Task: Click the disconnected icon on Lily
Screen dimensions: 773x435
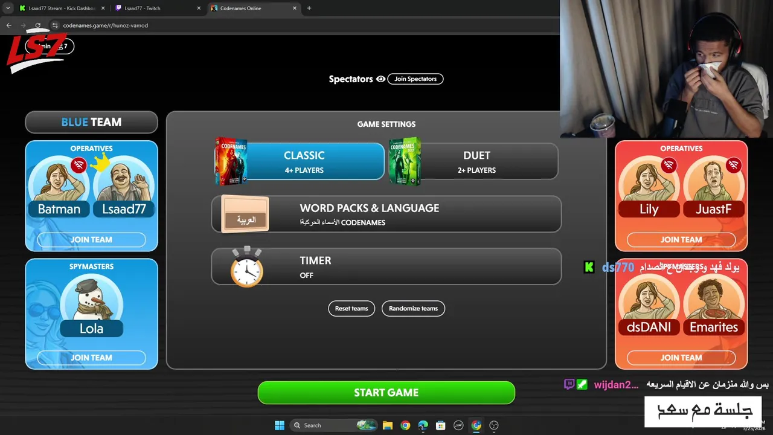Action: point(669,165)
